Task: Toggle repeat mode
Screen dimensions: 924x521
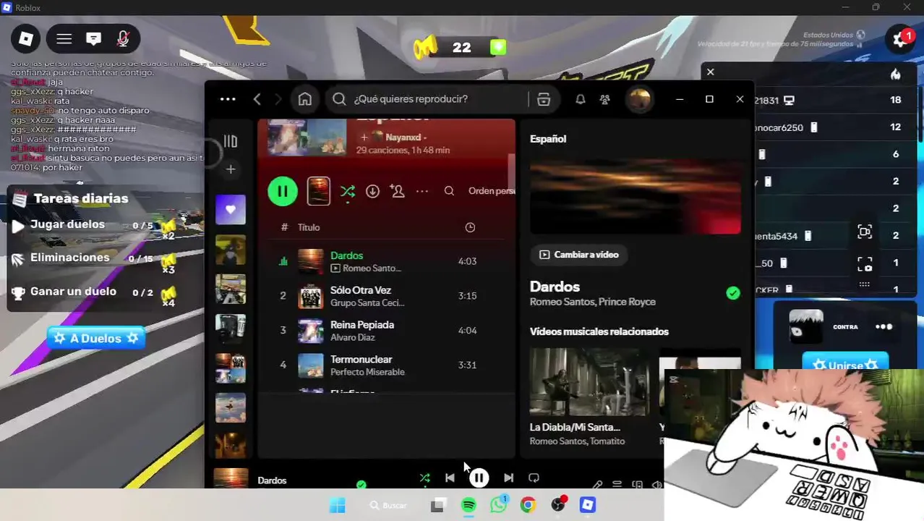Action: pyautogui.click(x=534, y=478)
